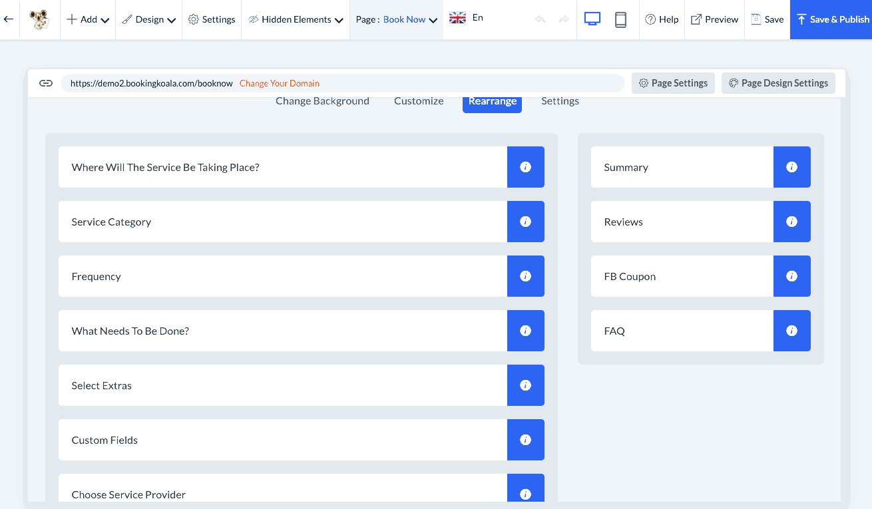Click the Help button
This screenshot has width=872, height=509.
click(x=662, y=19)
